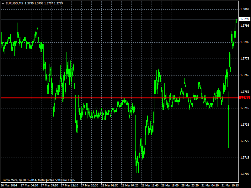The image size is (251, 188).
Task: Click the 1.3765 price scale label
Action: tap(245, 75)
